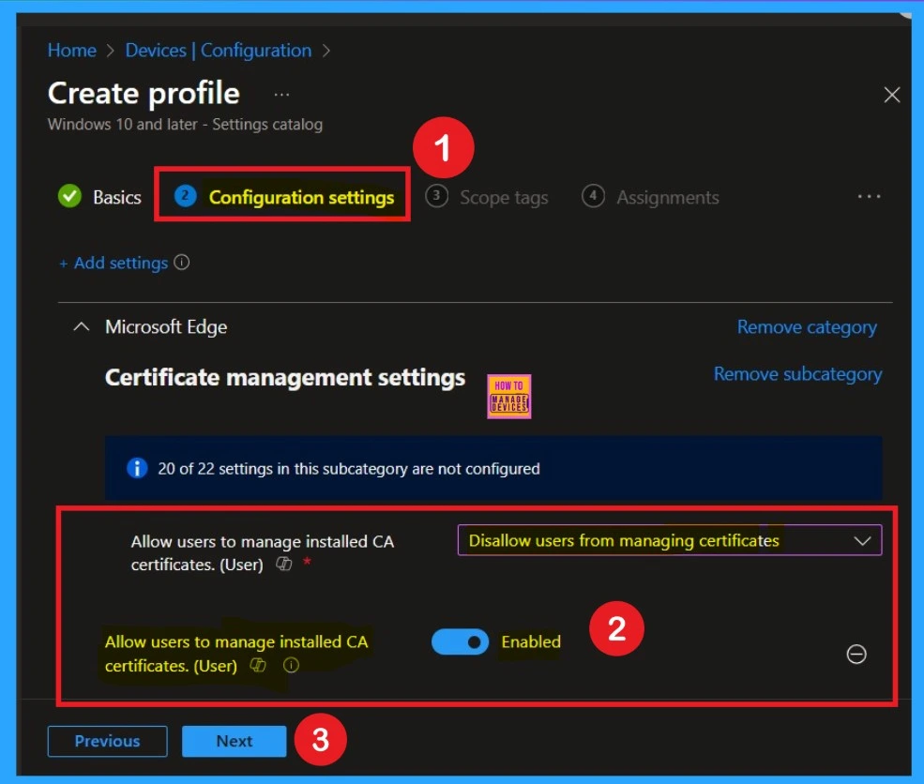
Task: Open the info tooltip icon for CA certificates setting
Action: coord(291,665)
